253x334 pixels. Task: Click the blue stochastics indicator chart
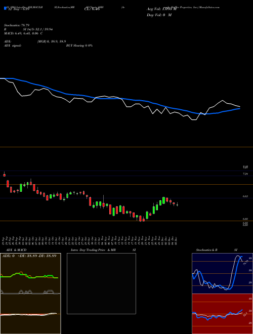click(x=222, y=273)
